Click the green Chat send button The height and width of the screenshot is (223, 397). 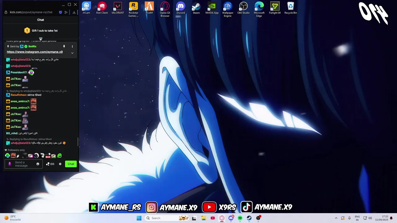(x=71, y=164)
